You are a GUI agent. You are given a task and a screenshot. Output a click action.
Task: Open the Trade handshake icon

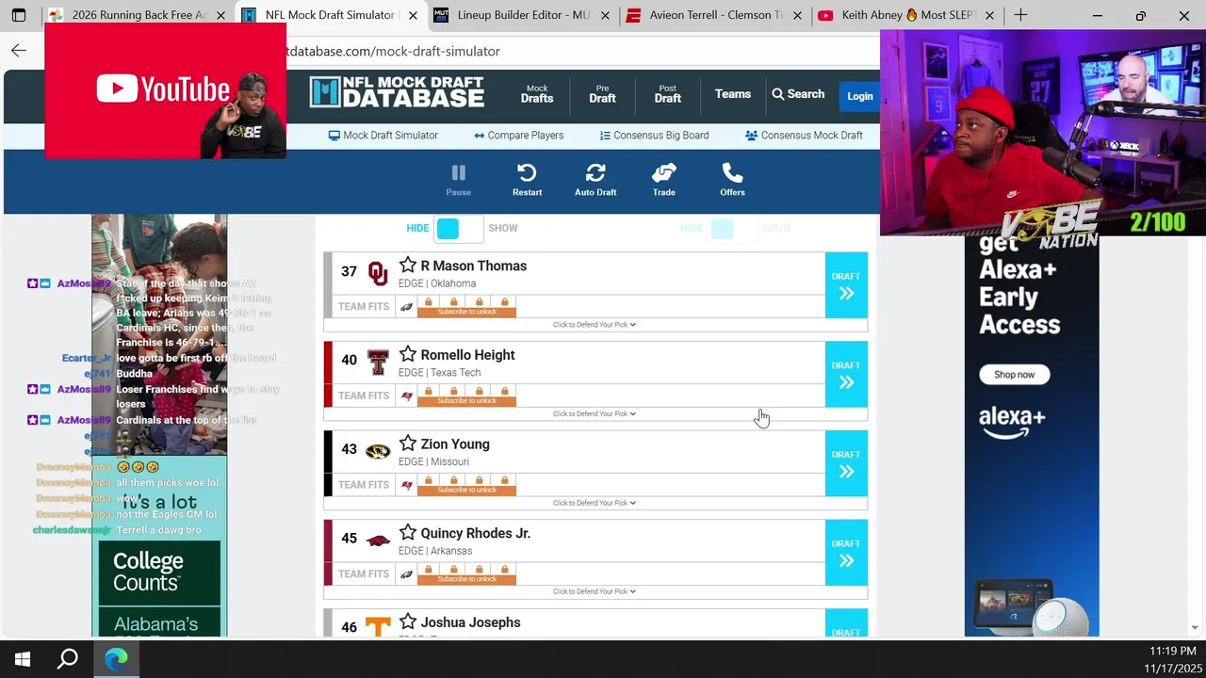pos(664,180)
